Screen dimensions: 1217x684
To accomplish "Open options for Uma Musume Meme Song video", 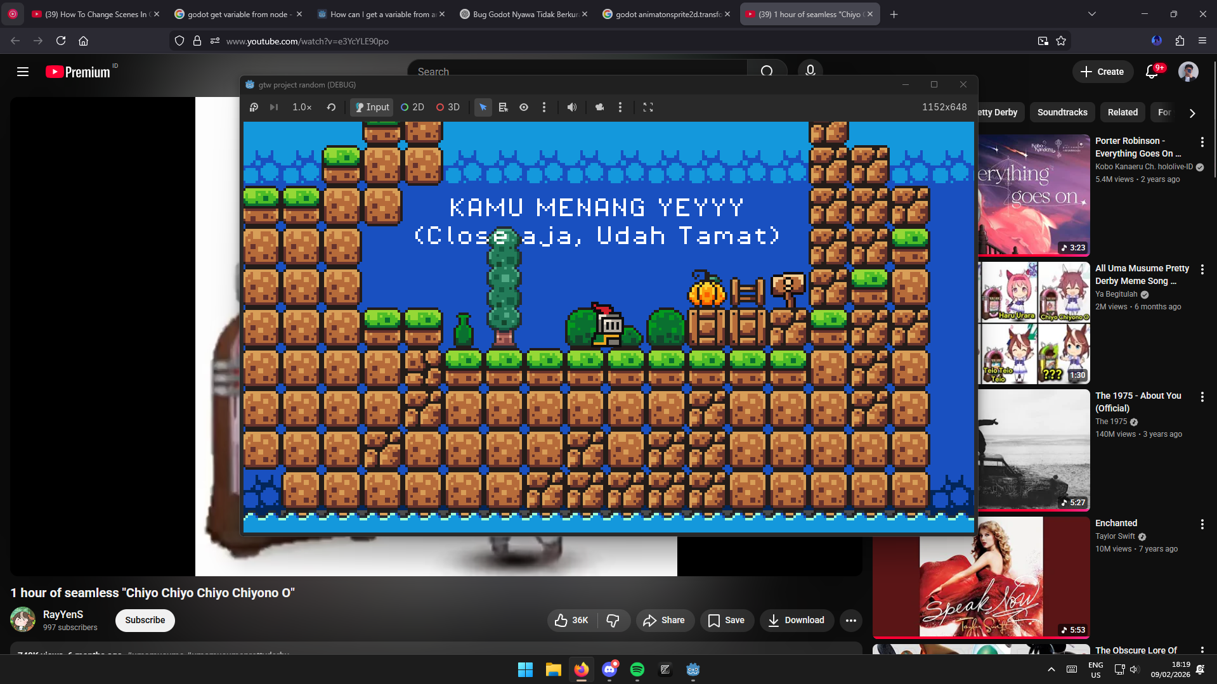I will [1202, 269].
